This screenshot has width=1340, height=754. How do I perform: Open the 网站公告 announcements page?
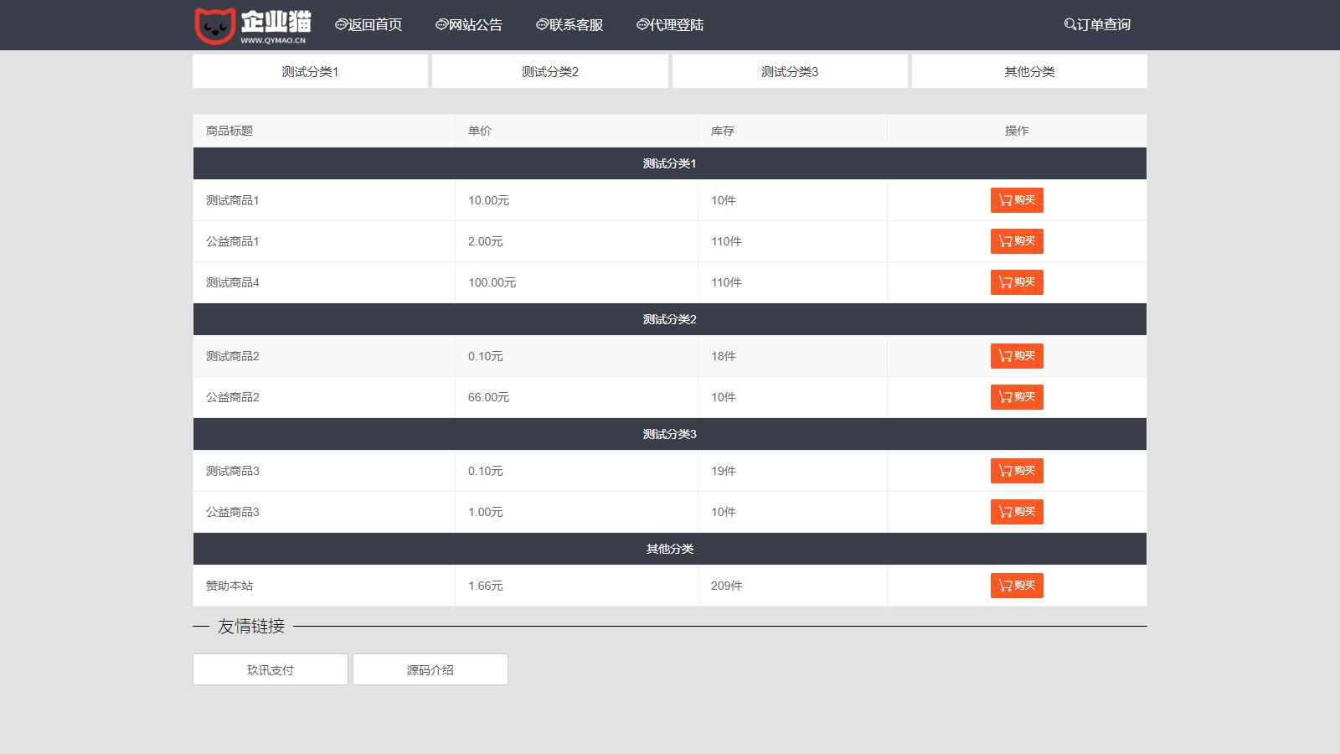(469, 25)
